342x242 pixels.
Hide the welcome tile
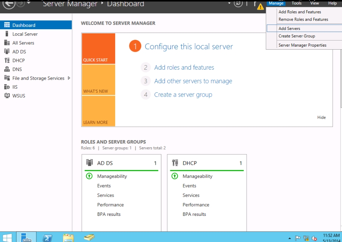click(x=321, y=117)
